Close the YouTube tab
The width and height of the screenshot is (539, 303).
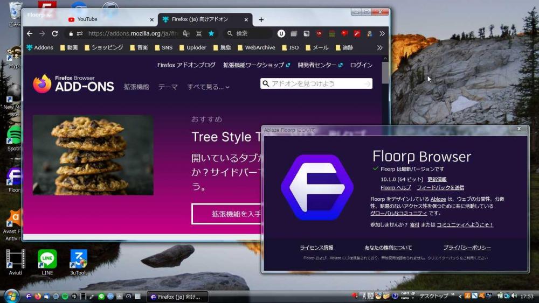click(151, 19)
